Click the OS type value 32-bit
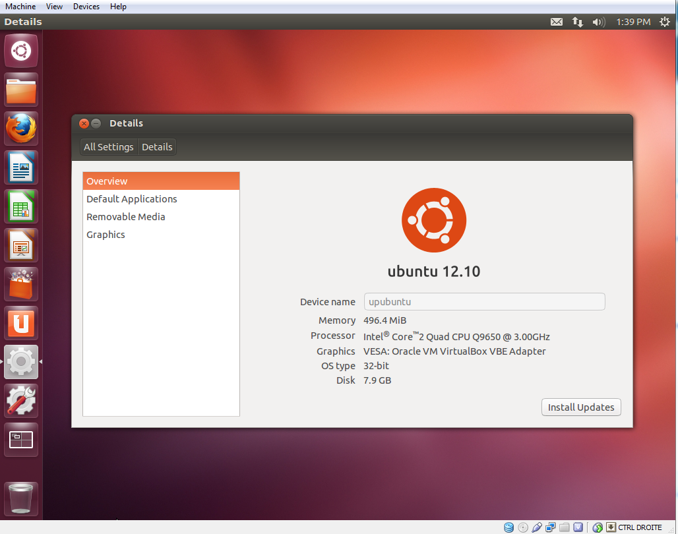The image size is (678, 534). 376,366
